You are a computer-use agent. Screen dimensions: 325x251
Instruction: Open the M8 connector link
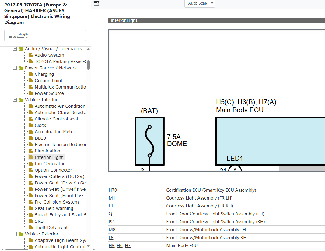click(112, 229)
